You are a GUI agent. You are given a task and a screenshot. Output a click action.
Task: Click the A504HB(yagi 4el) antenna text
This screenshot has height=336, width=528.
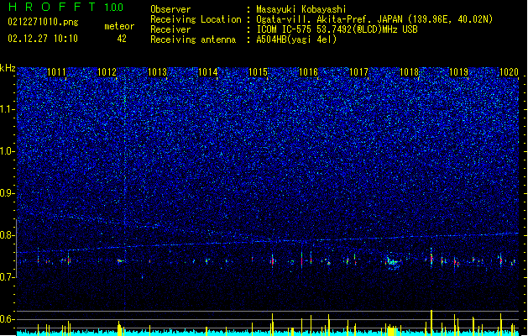pyautogui.click(x=296, y=39)
